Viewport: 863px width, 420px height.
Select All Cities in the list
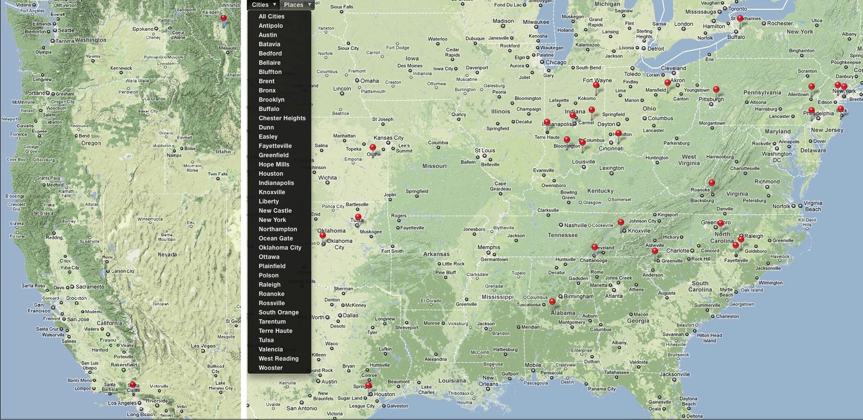pyautogui.click(x=271, y=17)
